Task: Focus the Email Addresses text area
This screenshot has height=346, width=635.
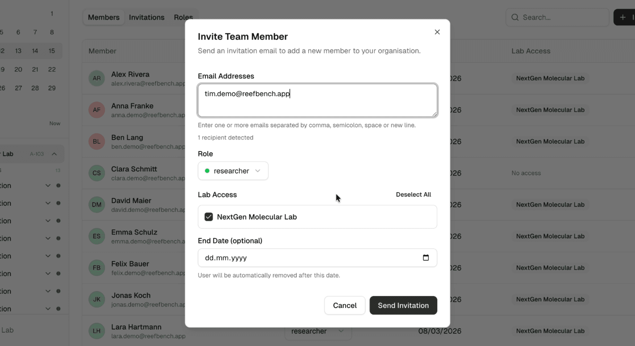Action: point(317,100)
